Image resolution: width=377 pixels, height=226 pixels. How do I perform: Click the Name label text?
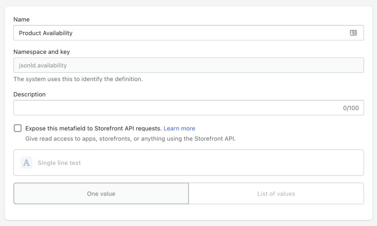coord(21,20)
